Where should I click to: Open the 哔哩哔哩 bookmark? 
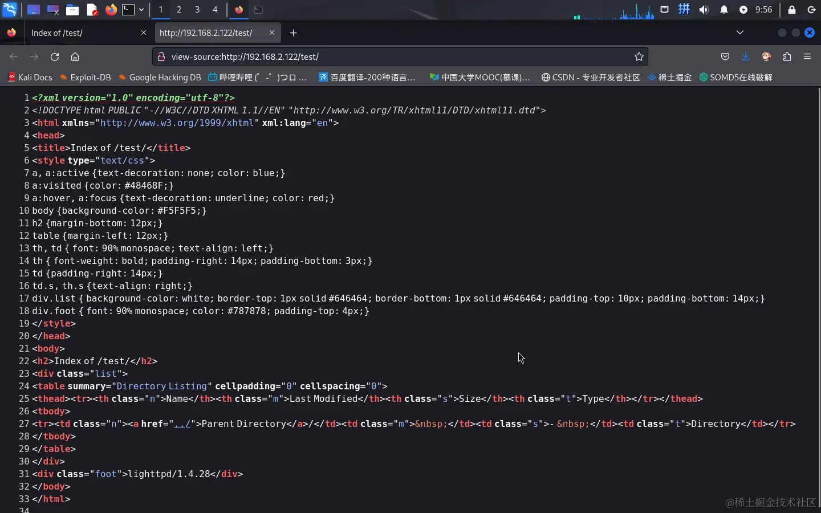(x=258, y=78)
